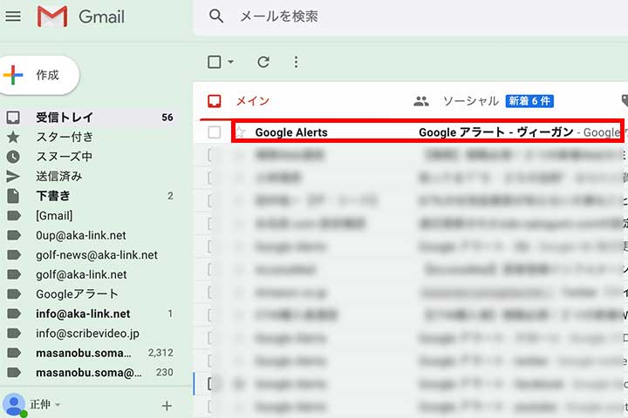This screenshot has height=418, width=628.
Task: Switch to the ソーシャル tab
Action: pyautogui.click(x=471, y=101)
